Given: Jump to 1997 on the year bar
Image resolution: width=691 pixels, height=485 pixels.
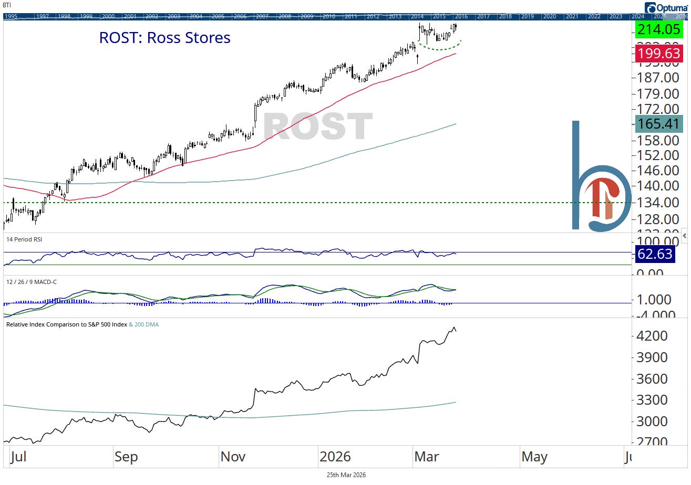Looking at the screenshot, I should (x=42, y=16).
